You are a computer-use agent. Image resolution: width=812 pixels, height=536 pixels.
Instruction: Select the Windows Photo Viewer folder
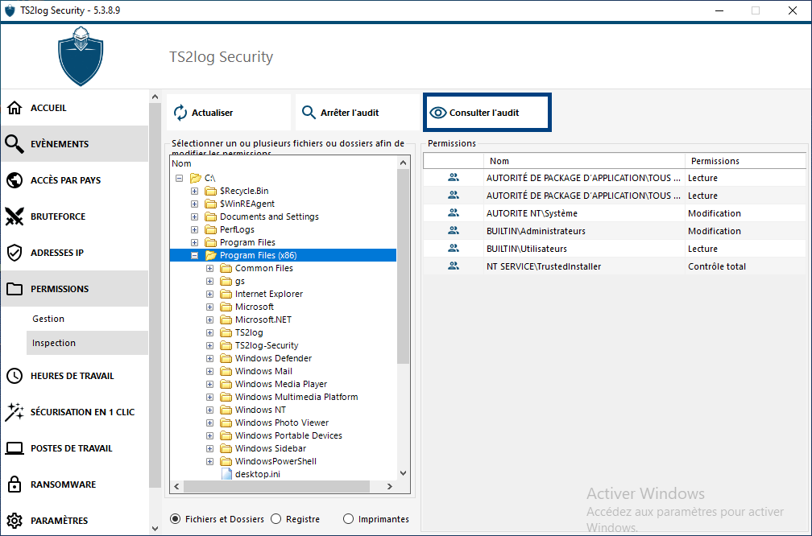point(282,423)
